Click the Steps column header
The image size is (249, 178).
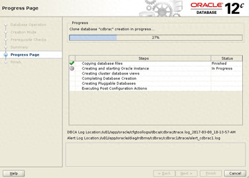(x=143, y=58)
